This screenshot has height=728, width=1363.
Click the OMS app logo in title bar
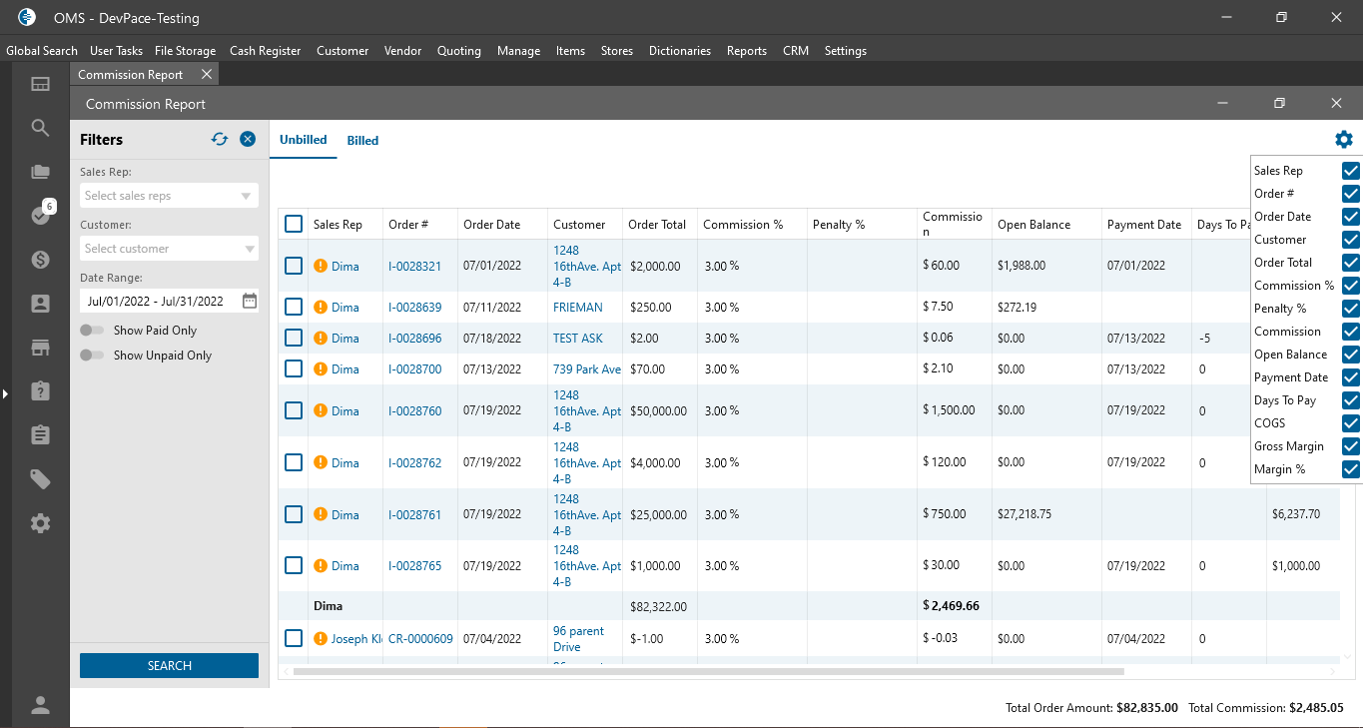(x=27, y=17)
